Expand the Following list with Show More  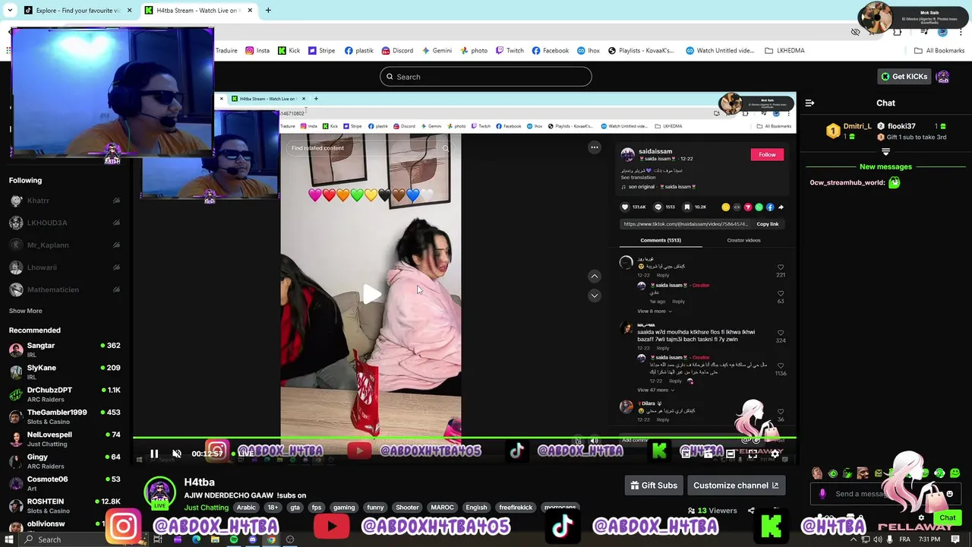point(26,311)
